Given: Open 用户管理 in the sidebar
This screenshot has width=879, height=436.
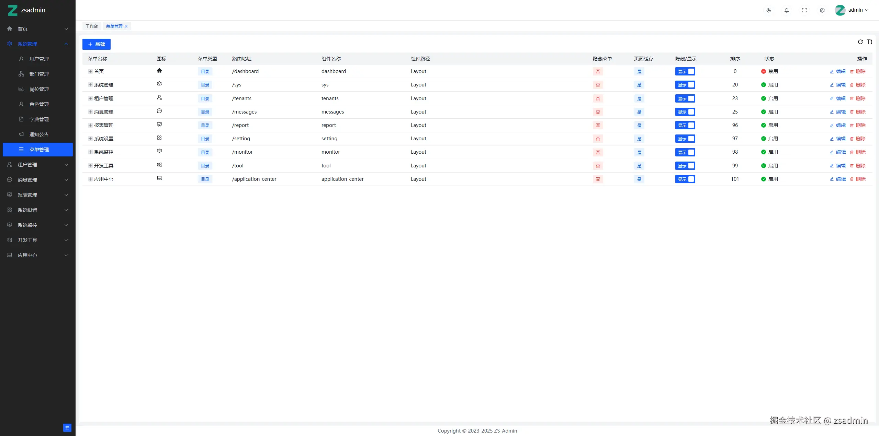Looking at the screenshot, I should pos(39,59).
